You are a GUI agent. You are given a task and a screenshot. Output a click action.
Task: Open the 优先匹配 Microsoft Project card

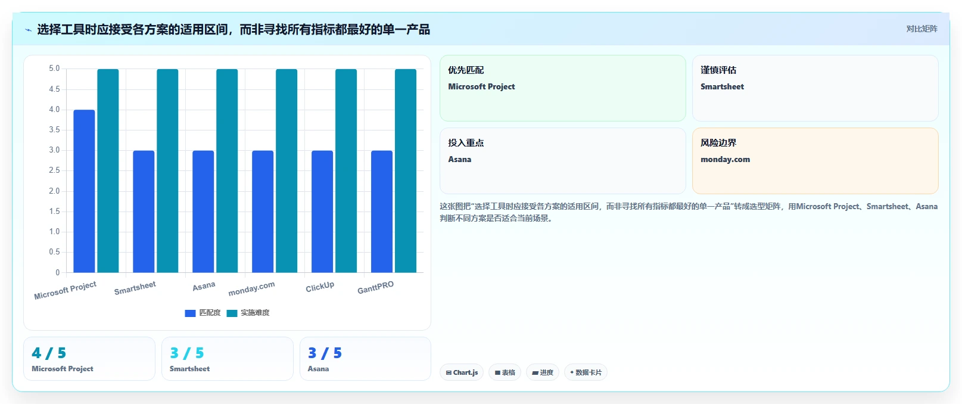click(x=563, y=88)
